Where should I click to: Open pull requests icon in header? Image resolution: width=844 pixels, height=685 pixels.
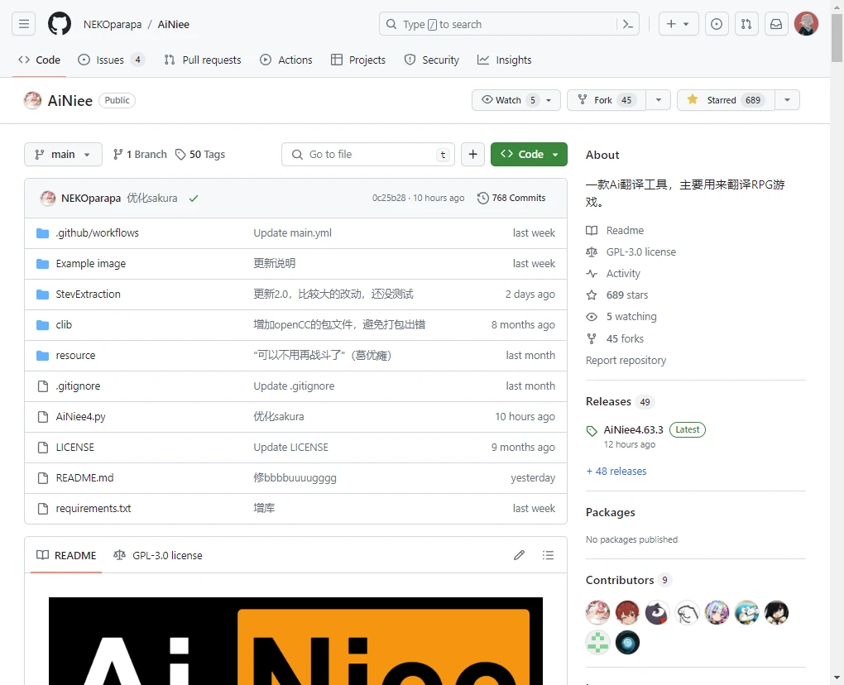tap(746, 24)
